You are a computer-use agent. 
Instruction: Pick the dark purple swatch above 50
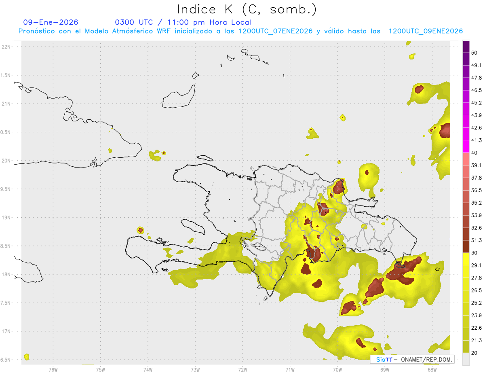tap(466, 47)
